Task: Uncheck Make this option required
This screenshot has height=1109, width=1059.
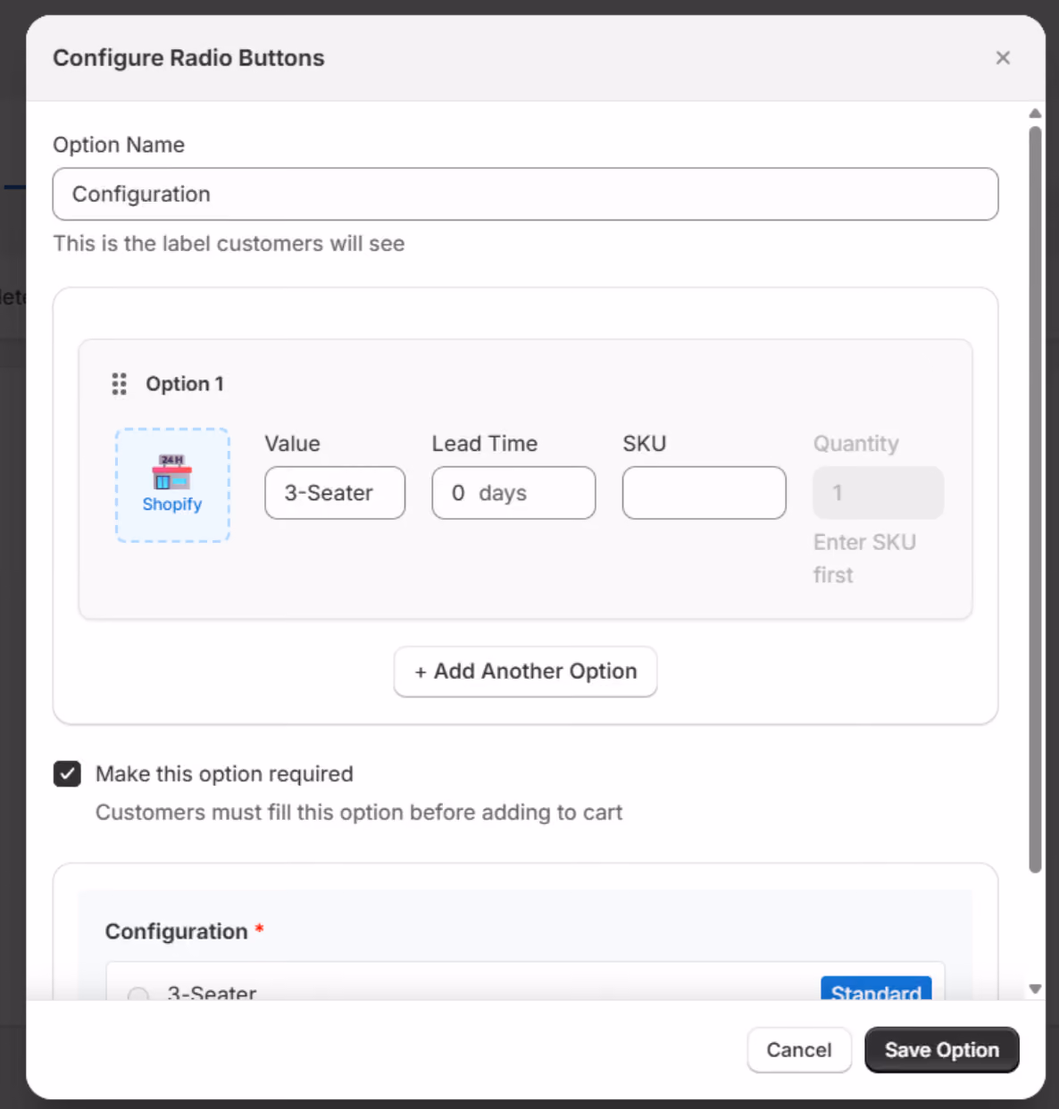Action: pyautogui.click(x=67, y=774)
